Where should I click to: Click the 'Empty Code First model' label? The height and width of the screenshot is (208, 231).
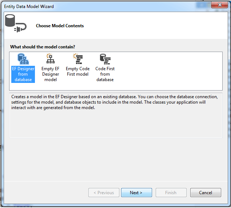[x=77, y=71]
